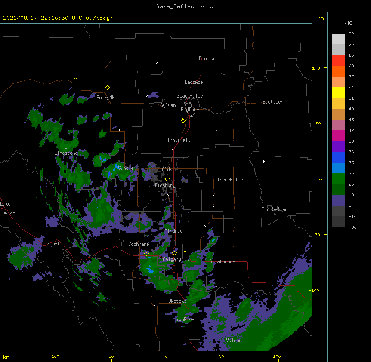This screenshot has width=371, height=362.
Task: Click the white asterisk east of Innisfail
Action: pos(216,130)
